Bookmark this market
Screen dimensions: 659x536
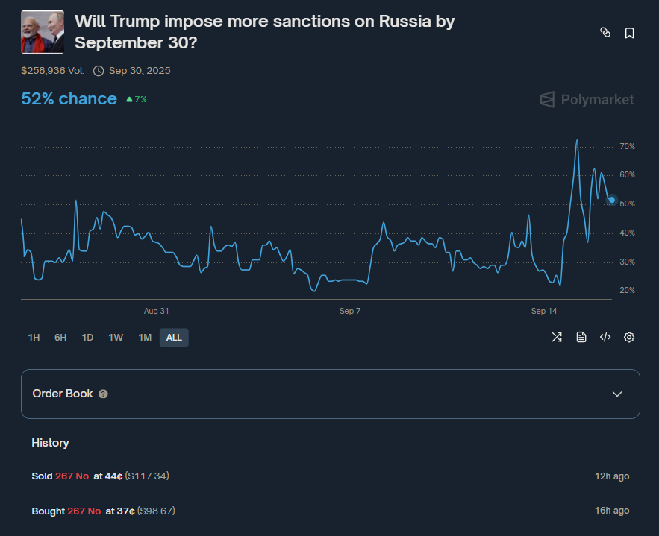pos(629,33)
